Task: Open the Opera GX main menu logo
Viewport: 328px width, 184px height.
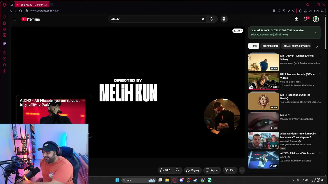Action: pyautogui.click(x=4, y=5)
